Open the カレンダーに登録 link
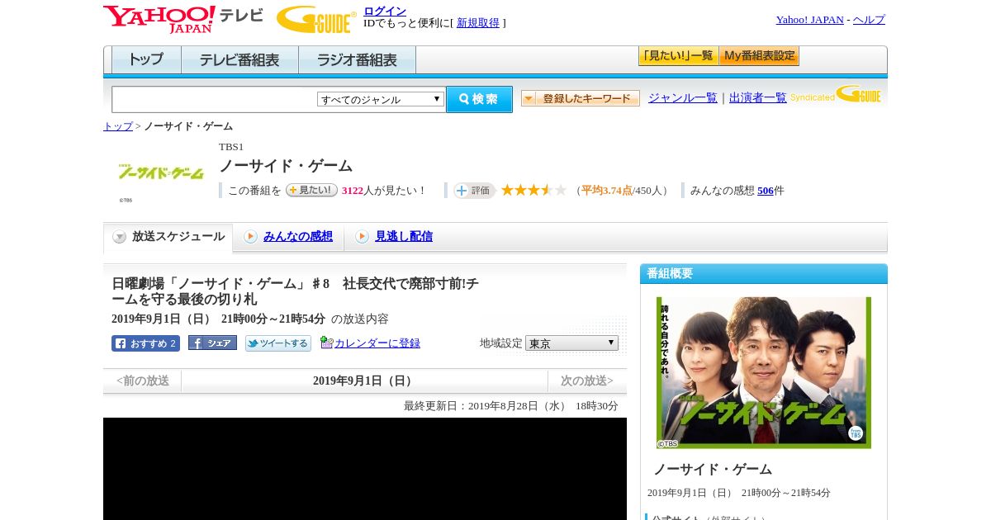The height and width of the screenshot is (520, 991). pos(377,343)
